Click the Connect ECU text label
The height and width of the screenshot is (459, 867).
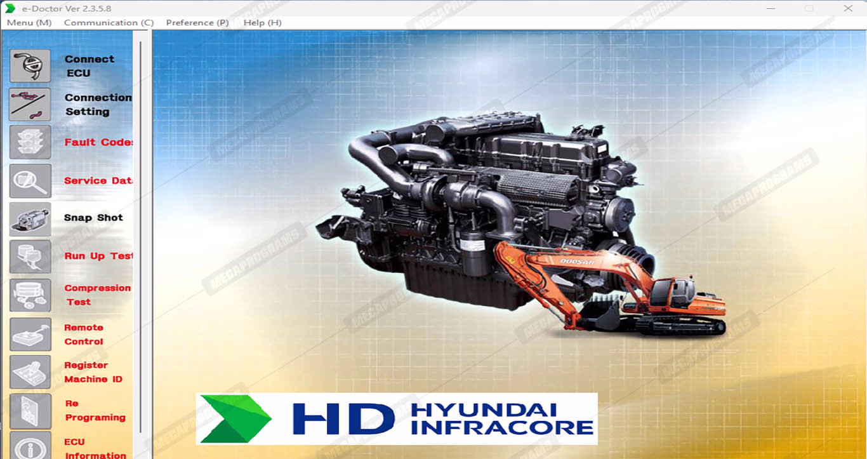89,66
